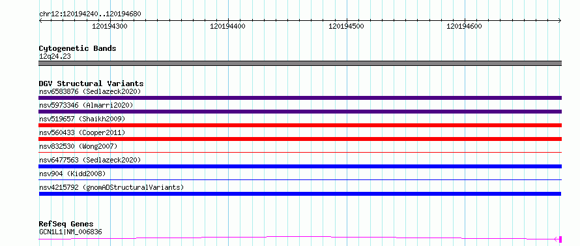Click the nsv560433 (Cooper2011) label
This screenshot has width=580, height=246.
click(x=82, y=132)
